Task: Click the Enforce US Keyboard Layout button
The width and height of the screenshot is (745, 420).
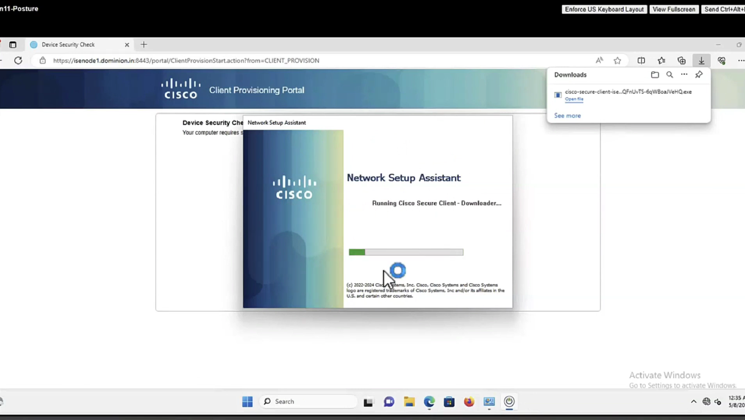Action: click(x=604, y=9)
